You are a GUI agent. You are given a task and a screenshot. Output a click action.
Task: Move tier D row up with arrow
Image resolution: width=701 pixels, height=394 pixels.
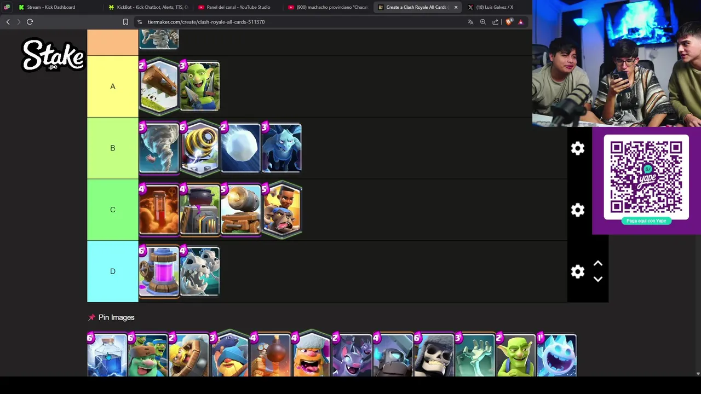pos(598,264)
